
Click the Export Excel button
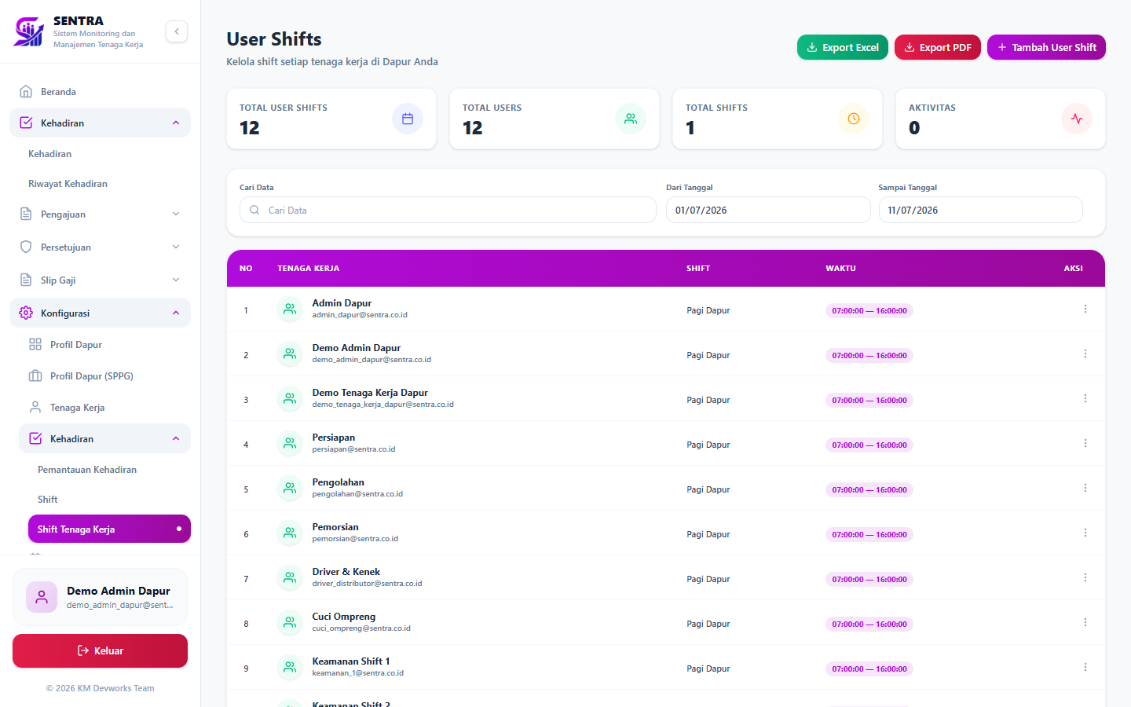coord(843,47)
